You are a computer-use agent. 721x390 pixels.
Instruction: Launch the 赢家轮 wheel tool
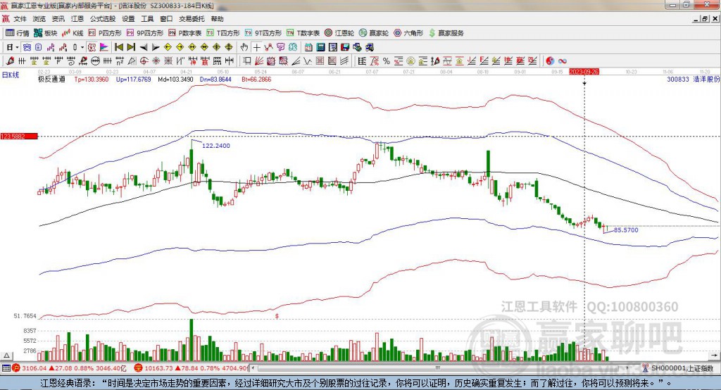click(x=374, y=33)
